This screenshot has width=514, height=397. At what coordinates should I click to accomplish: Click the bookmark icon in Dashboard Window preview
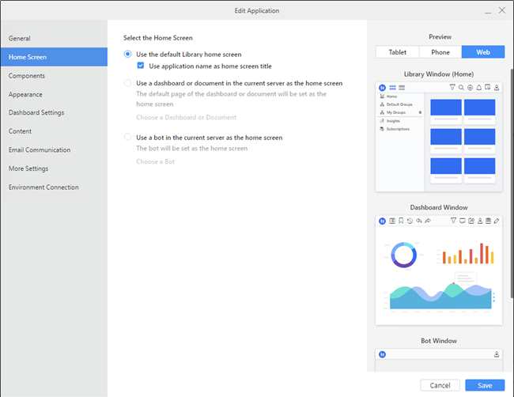[x=401, y=221]
